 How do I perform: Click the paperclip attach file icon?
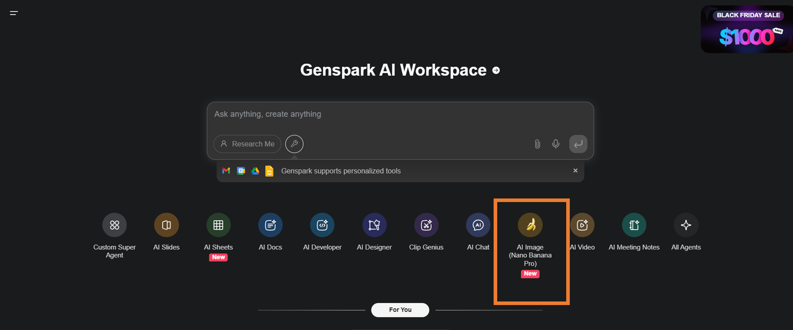coord(537,144)
